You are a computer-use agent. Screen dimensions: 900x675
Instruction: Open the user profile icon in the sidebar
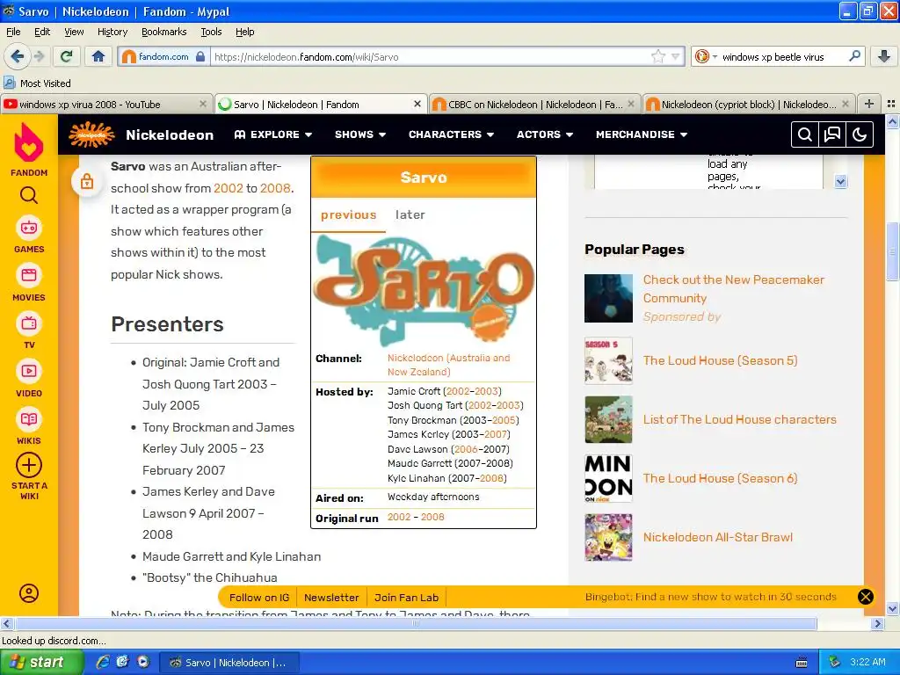pyautogui.click(x=29, y=593)
